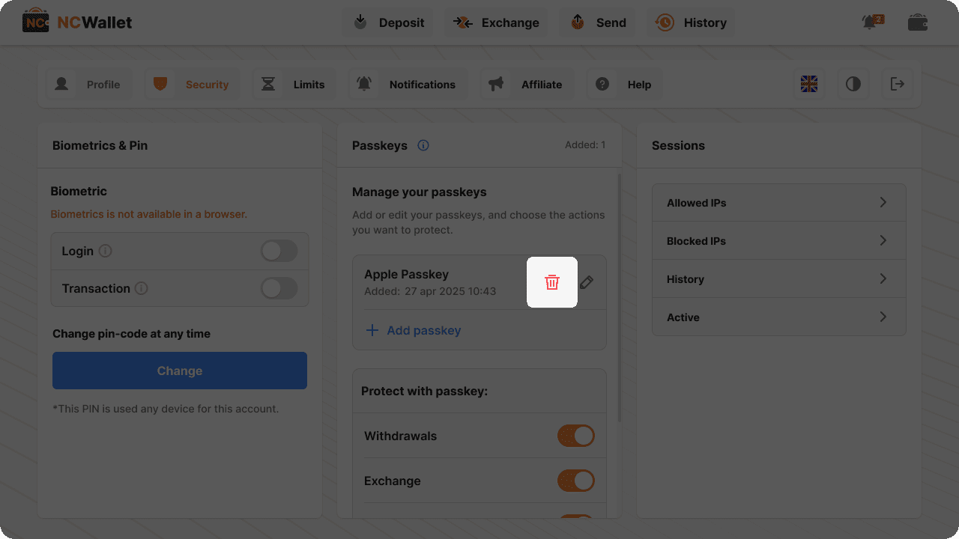Change language via the flag icon
Image resolution: width=959 pixels, height=539 pixels.
point(809,84)
